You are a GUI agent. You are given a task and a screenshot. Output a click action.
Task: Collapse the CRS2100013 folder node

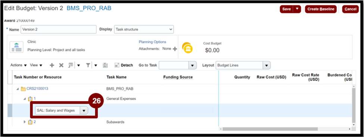coord(18,89)
